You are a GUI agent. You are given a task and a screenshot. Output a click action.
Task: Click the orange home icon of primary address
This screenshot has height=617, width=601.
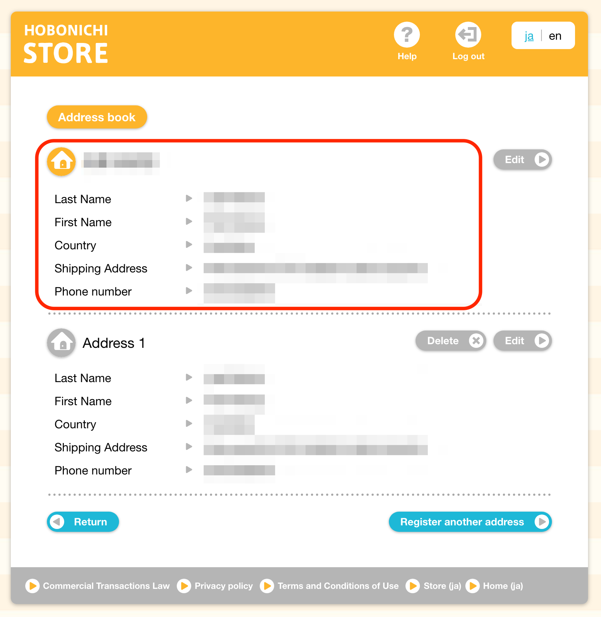coord(62,161)
